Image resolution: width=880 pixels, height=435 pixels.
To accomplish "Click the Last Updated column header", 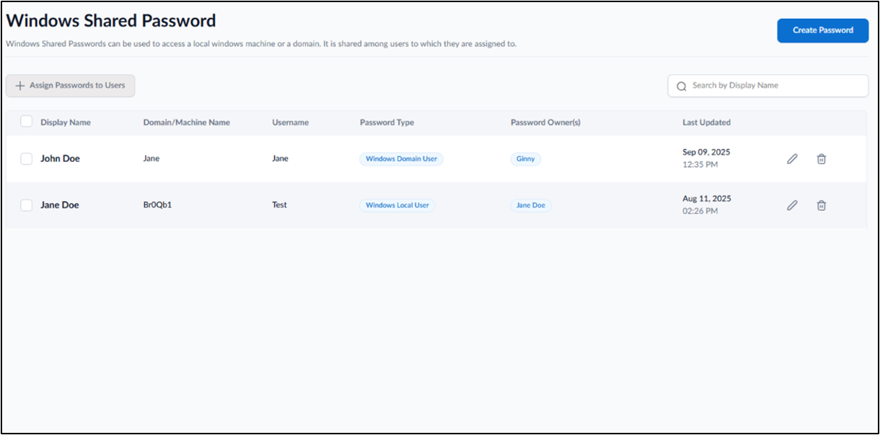I will point(707,122).
